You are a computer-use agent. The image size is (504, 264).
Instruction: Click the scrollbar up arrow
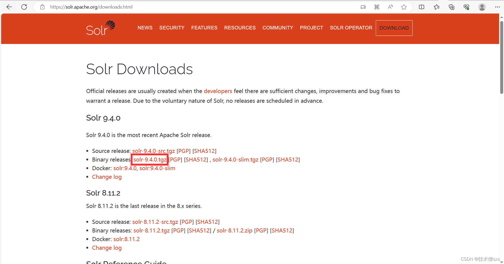502,17
